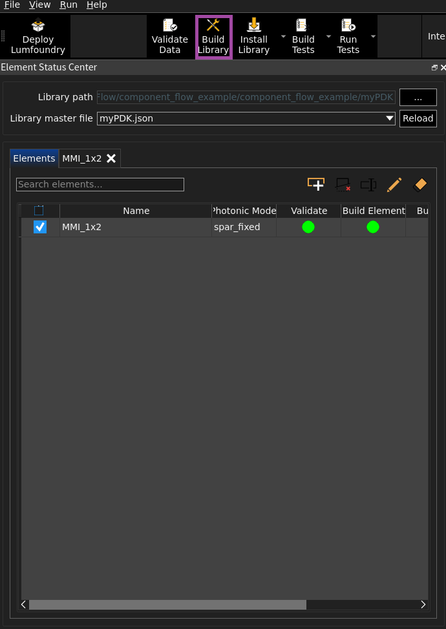The height and width of the screenshot is (629, 446).
Task: Click the horizontal scrollbar thumb
Action: [167, 604]
